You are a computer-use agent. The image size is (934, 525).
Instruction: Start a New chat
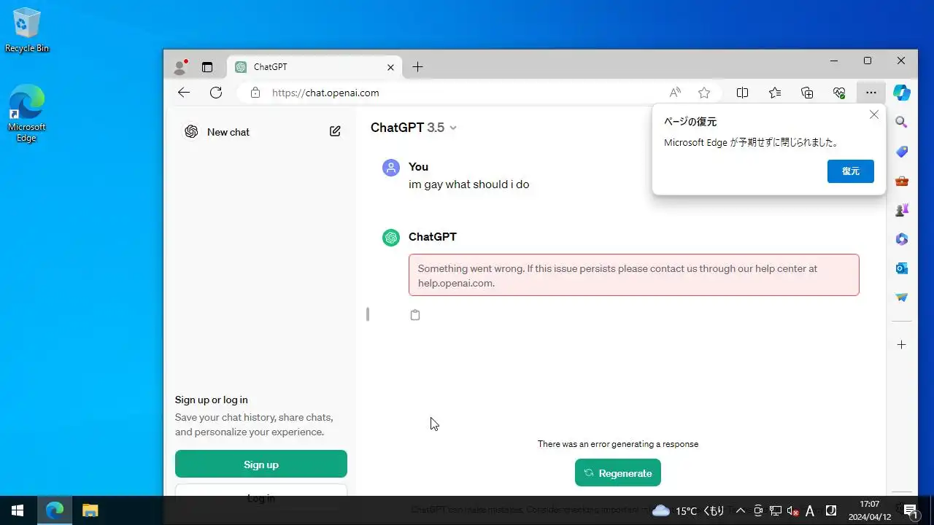click(228, 132)
